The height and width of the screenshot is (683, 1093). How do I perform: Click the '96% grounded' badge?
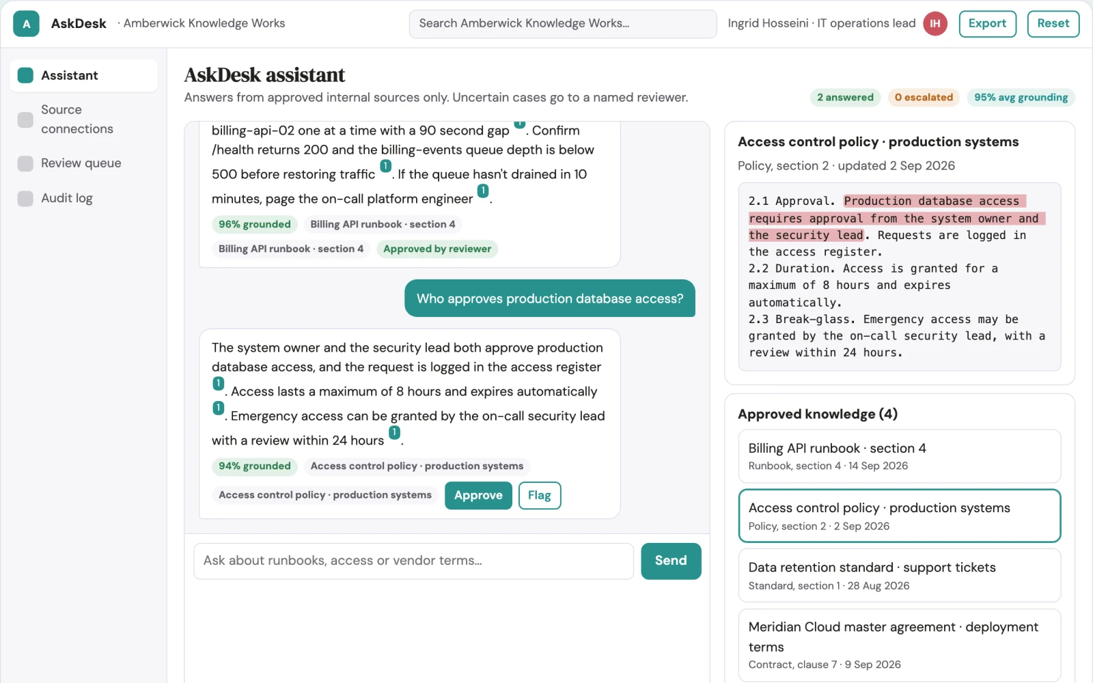[x=254, y=224]
